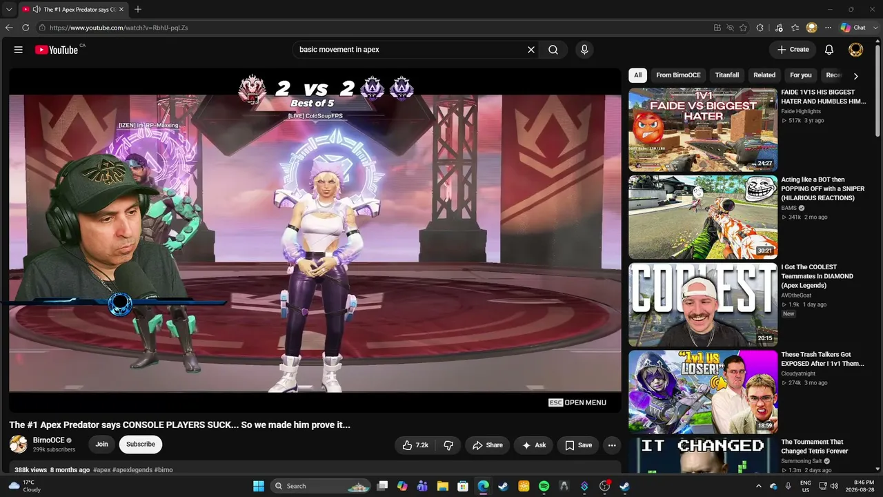Image resolution: width=883 pixels, height=497 pixels.
Task: Open more actions menu under the video
Action: 612,445
